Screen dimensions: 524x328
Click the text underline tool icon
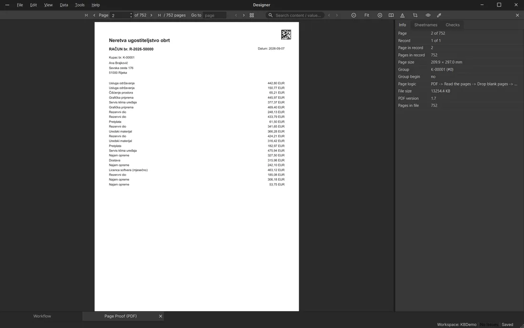pos(403,15)
